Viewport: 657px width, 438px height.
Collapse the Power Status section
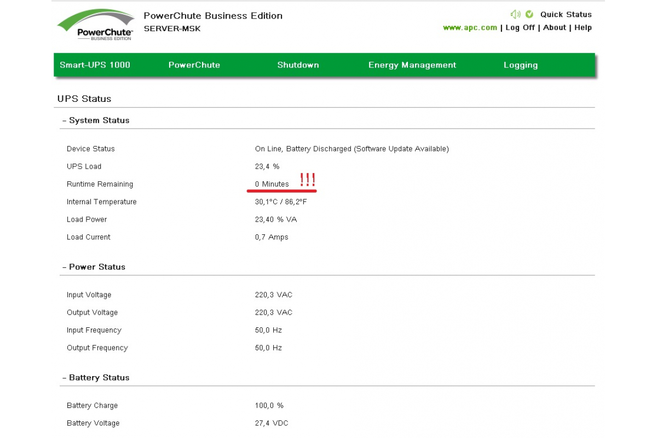click(94, 267)
